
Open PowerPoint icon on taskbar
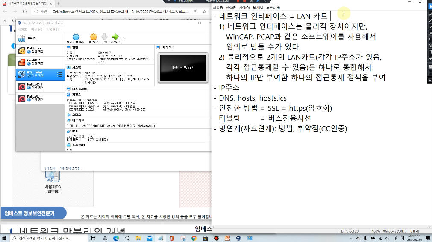[x=227, y=238]
